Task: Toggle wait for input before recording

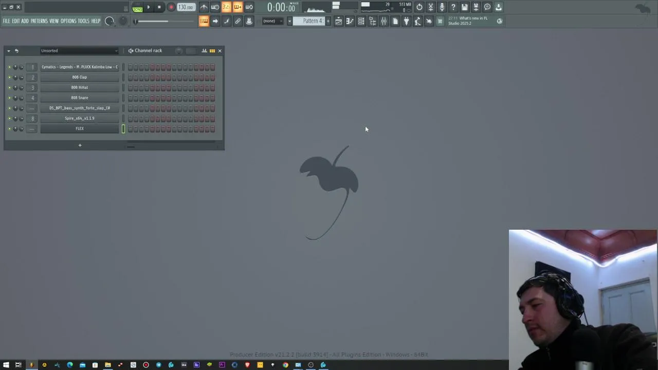Action: (215, 7)
